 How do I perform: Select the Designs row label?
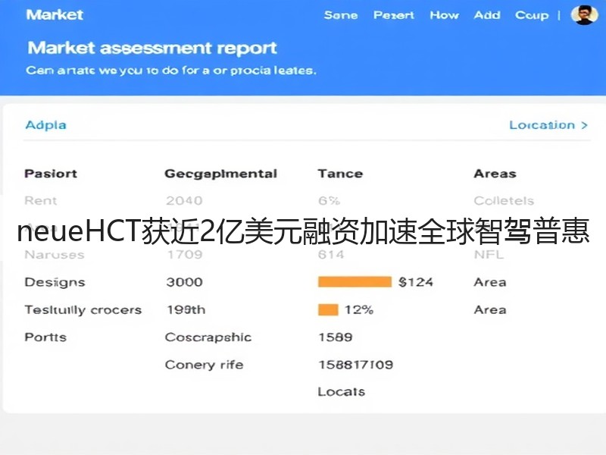(55, 282)
